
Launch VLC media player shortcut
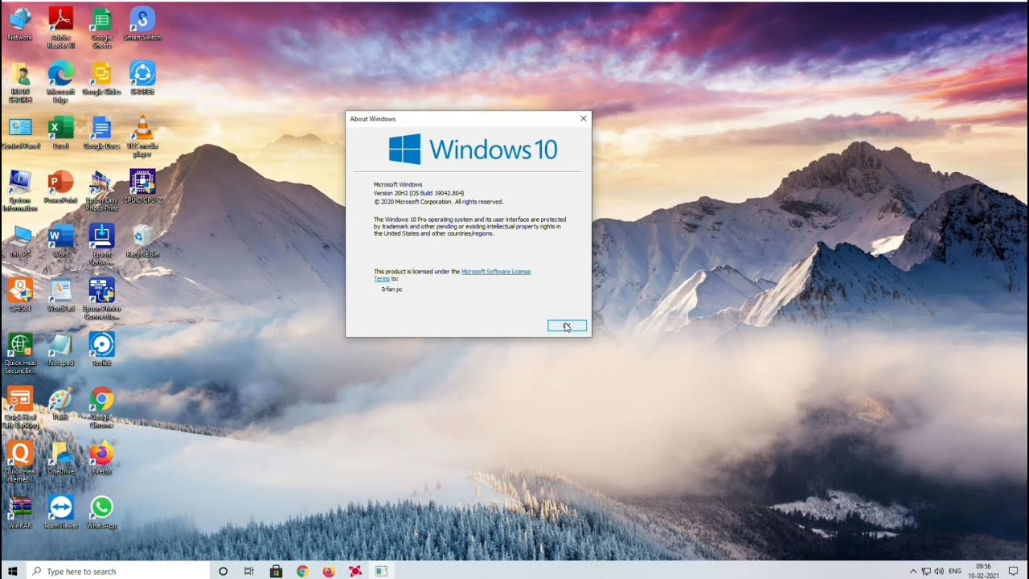(142, 136)
